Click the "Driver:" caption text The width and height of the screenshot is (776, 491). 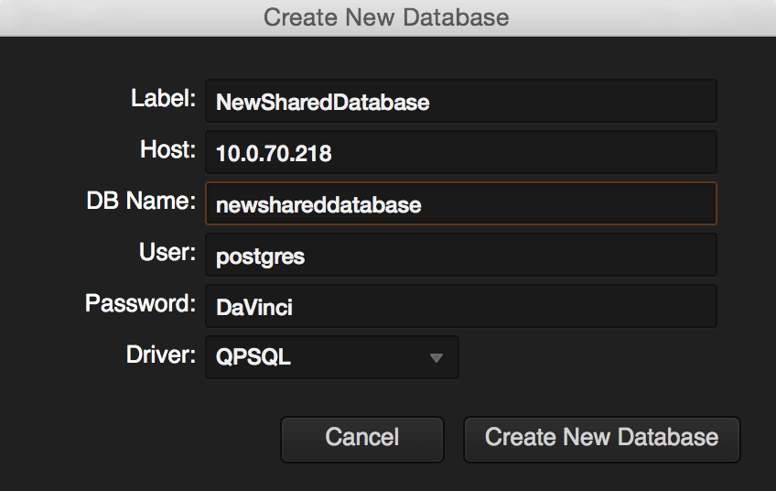[x=161, y=355]
